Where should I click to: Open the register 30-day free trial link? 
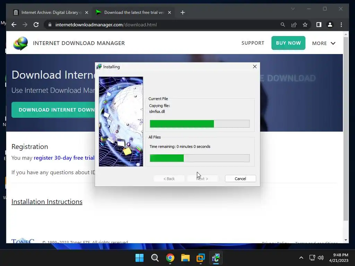click(64, 158)
